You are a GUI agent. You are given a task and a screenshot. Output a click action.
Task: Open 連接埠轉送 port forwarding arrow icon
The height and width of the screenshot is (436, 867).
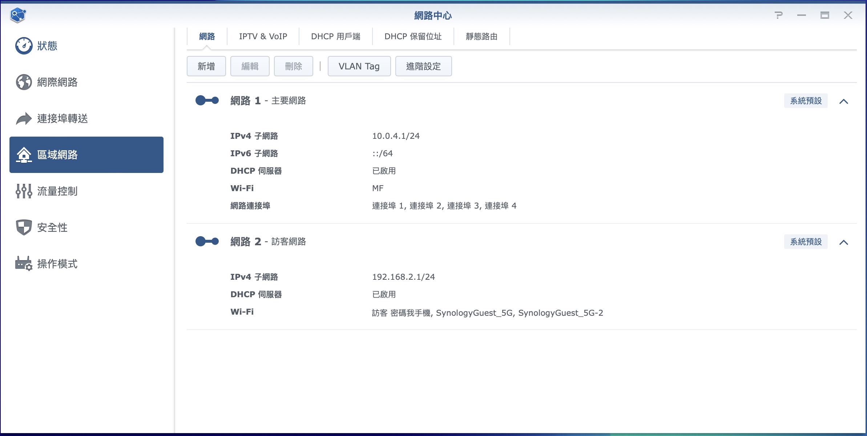(x=24, y=118)
